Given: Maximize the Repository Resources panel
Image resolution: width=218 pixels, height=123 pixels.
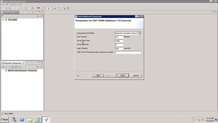Looking at the screenshot, I should point(42,63).
